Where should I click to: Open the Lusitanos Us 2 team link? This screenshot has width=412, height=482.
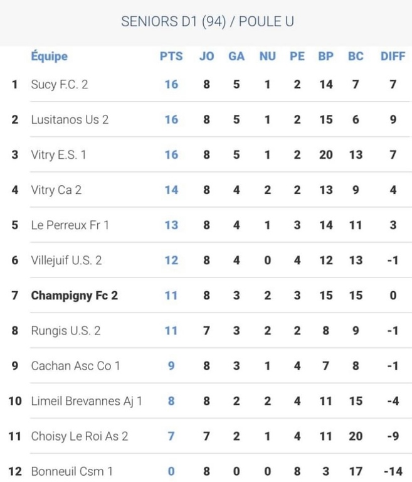point(70,119)
